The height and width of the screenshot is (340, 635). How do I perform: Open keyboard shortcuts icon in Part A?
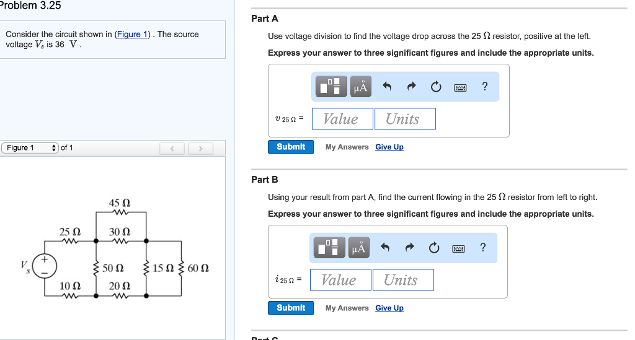tap(460, 87)
